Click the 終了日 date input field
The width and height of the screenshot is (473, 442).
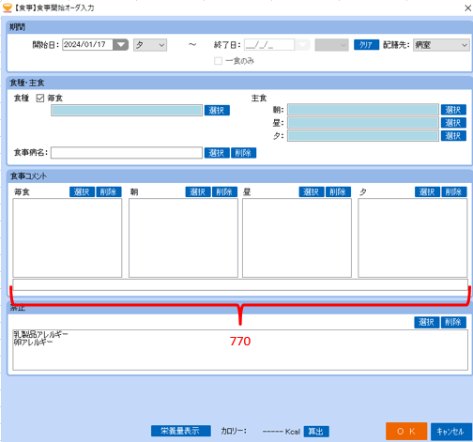click(x=269, y=45)
